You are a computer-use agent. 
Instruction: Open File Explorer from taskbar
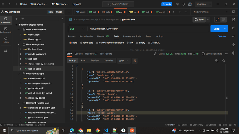point(89,131)
